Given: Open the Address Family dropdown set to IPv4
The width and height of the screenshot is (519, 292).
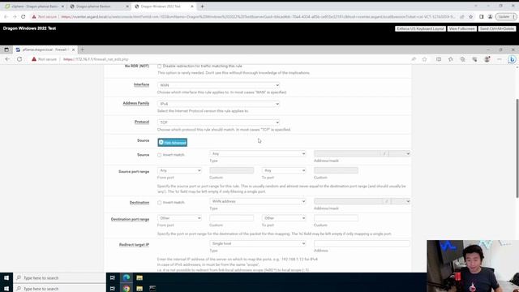Looking at the screenshot, I should [218, 104].
